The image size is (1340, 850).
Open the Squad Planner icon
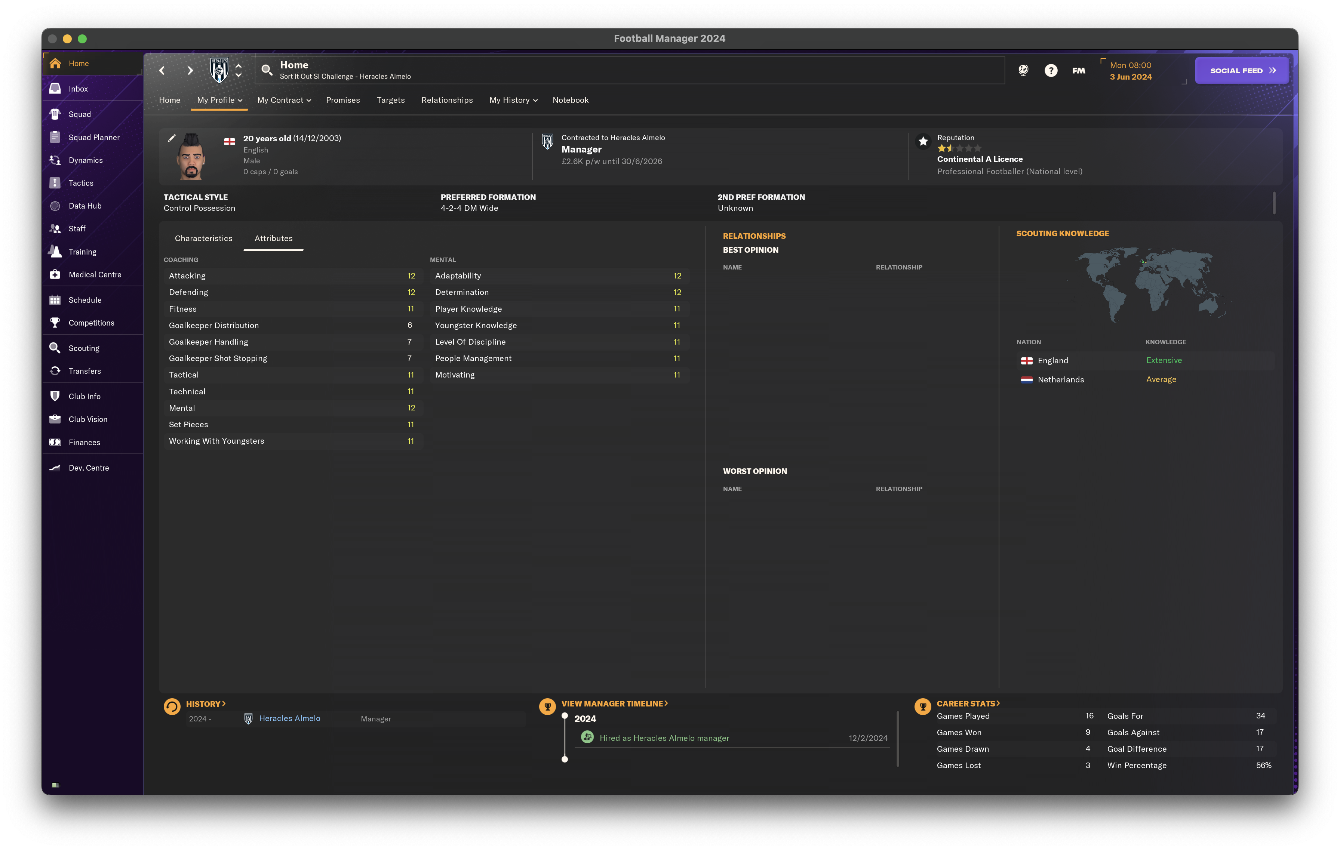pos(55,137)
